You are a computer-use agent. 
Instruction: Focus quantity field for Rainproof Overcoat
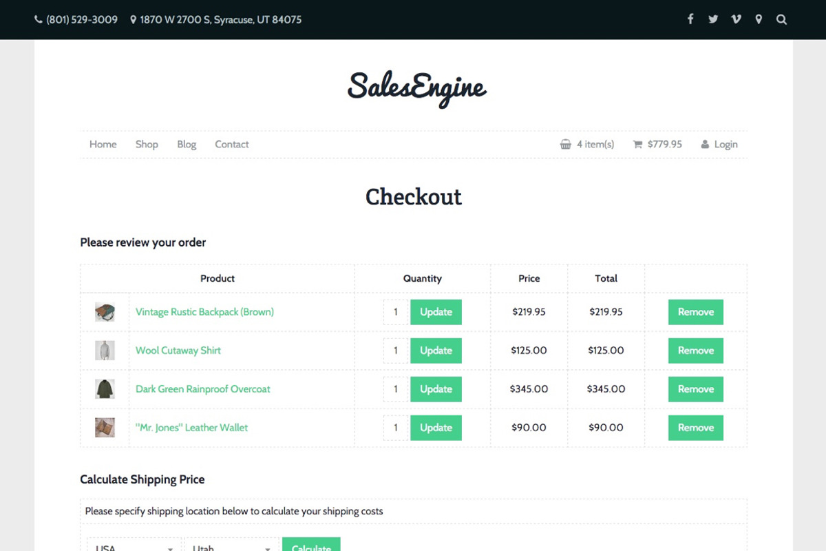pyautogui.click(x=396, y=389)
